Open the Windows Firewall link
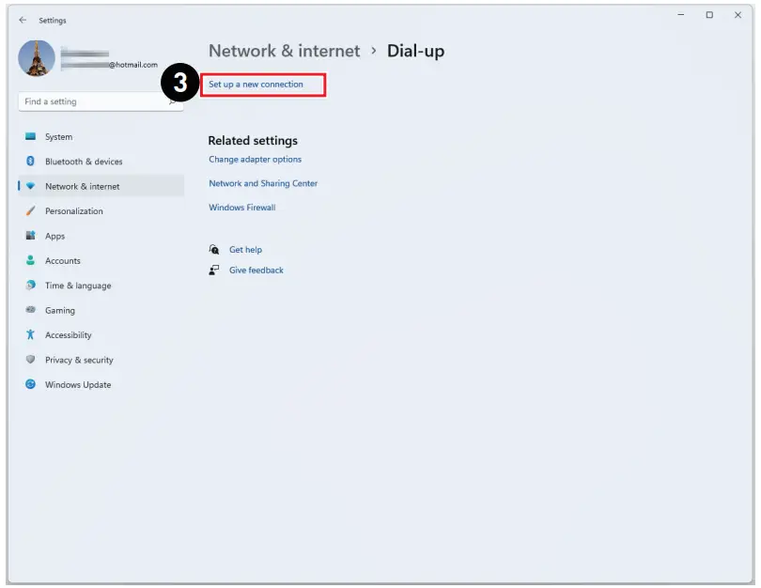This screenshot has height=588, width=761. [241, 208]
